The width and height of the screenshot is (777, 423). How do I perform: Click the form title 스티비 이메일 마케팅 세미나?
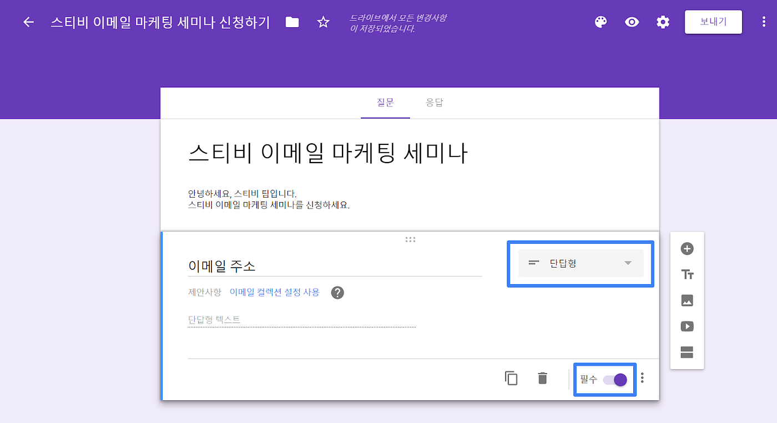[x=328, y=153]
